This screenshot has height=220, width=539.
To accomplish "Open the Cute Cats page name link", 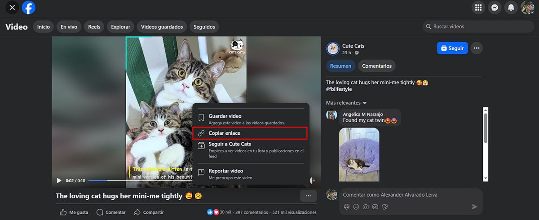I will point(353,46).
